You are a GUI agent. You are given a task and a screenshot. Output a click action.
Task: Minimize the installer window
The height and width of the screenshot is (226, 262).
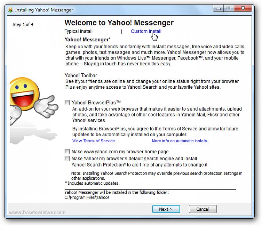(x=218, y=8)
